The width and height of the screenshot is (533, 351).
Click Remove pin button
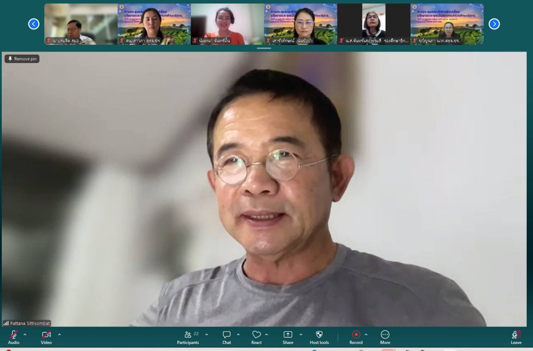(22, 59)
